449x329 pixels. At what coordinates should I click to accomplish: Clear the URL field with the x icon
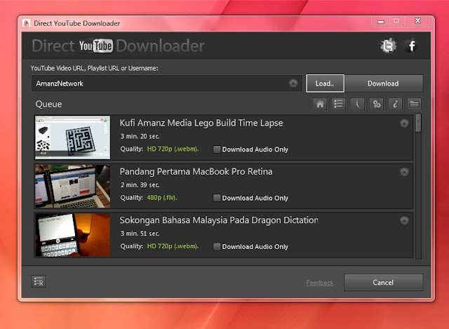coord(293,83)
